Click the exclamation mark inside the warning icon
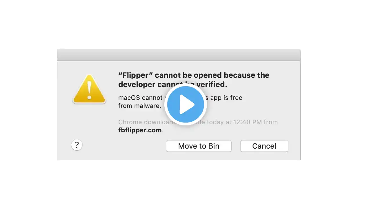 [89, 91]
